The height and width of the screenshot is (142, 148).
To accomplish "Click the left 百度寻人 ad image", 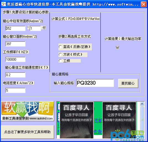I will (x=77, y=120).
